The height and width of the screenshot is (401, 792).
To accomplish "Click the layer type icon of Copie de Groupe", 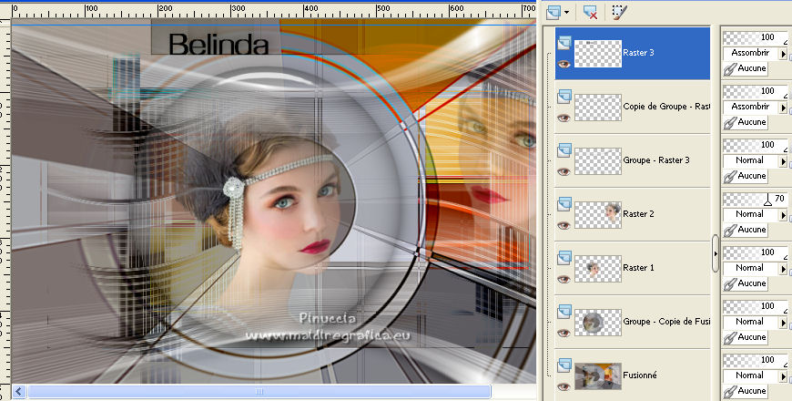I will [564, 97].
